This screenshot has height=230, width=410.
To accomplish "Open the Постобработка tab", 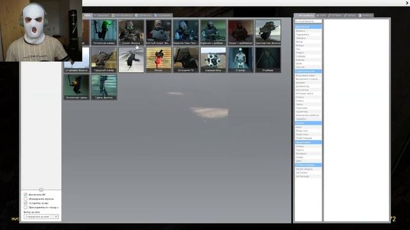I will click(122, 15).
